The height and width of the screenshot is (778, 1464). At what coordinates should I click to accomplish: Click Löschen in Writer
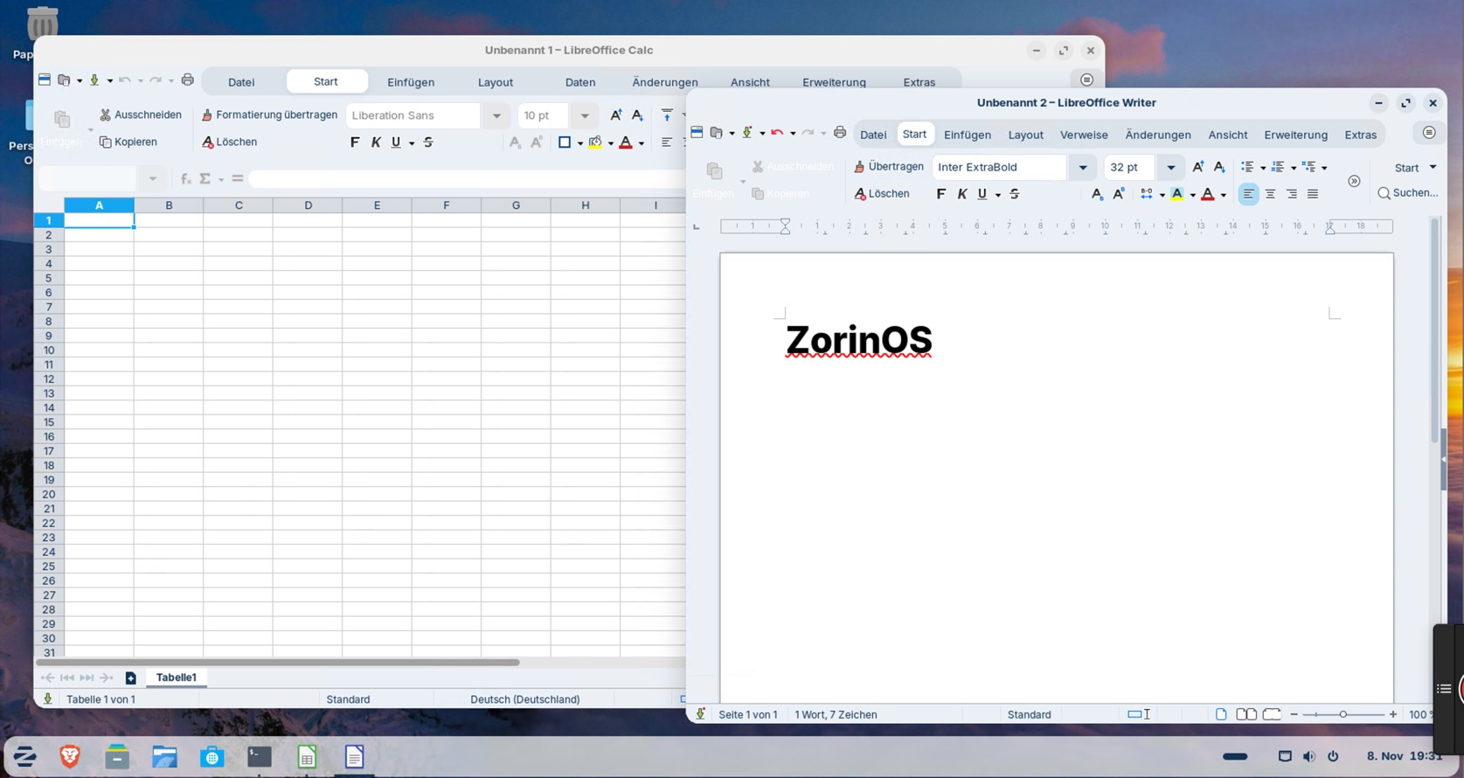882,194
